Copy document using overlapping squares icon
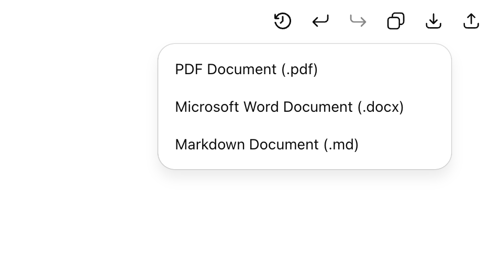 [x=396, y=21]
